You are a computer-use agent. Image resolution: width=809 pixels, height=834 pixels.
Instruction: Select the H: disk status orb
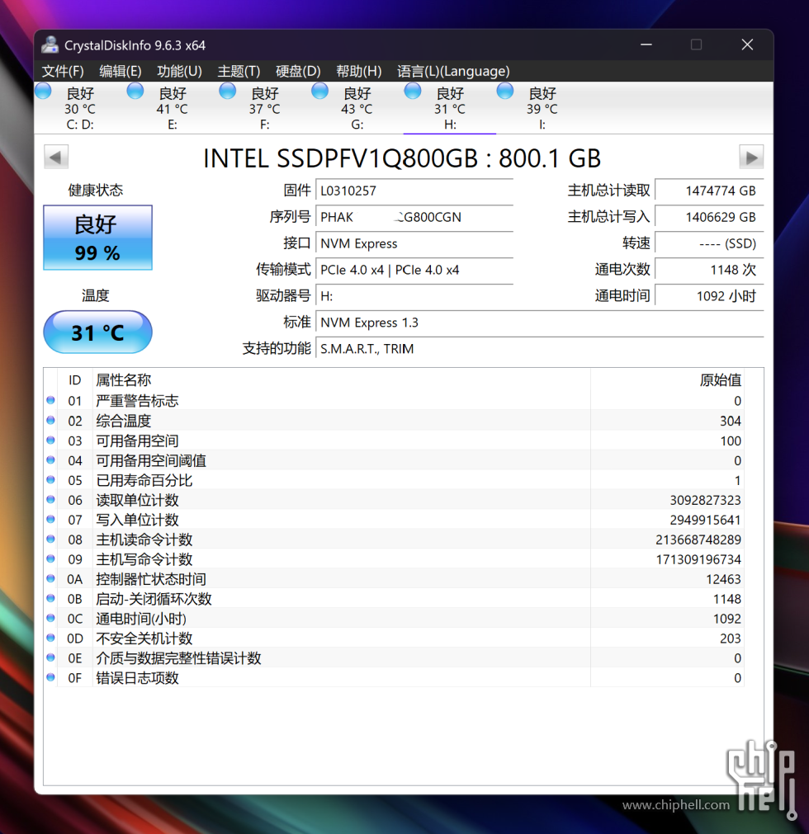413,91
